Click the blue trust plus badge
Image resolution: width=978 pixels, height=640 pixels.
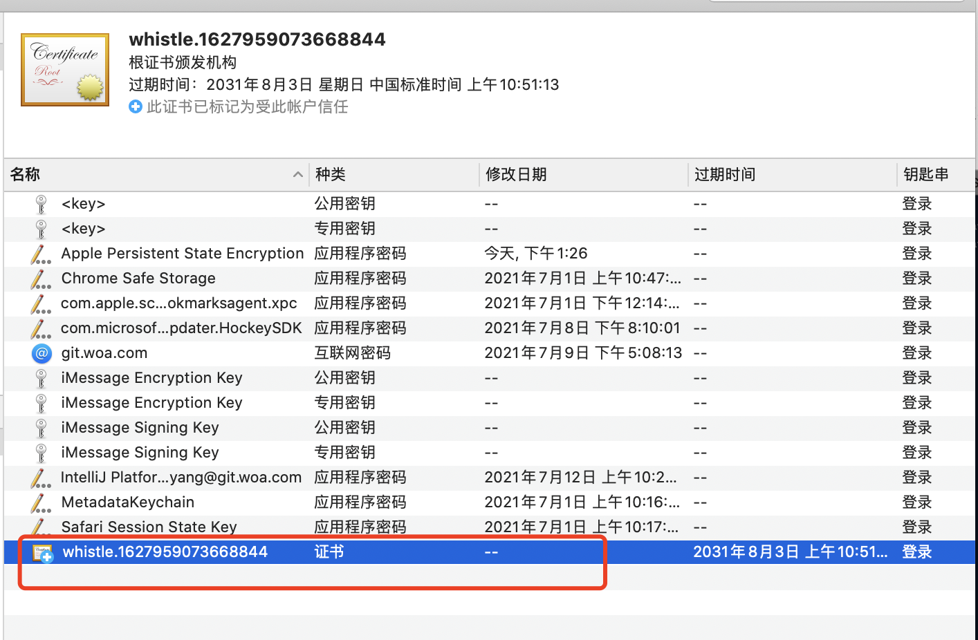point(136,107)
